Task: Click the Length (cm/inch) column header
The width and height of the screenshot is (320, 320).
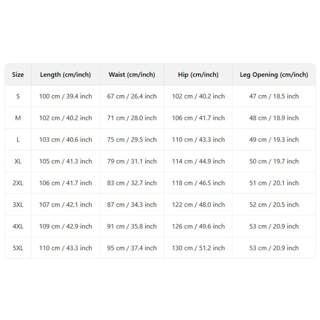Action: tap(65, 75)
